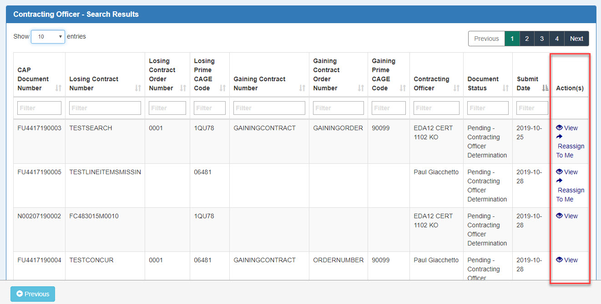Click Reassign To Me arrow for FU4417190005
Screen dimensions: 601x304
[559, 181]
